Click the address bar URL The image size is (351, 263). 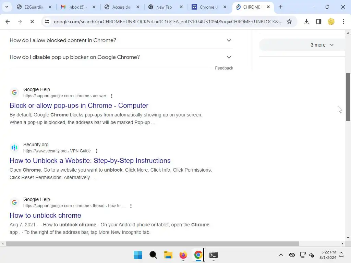(x=168, y=22)
